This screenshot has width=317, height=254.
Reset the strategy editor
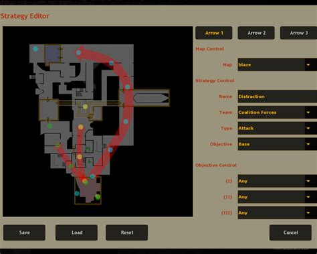[x=126, y=233]
